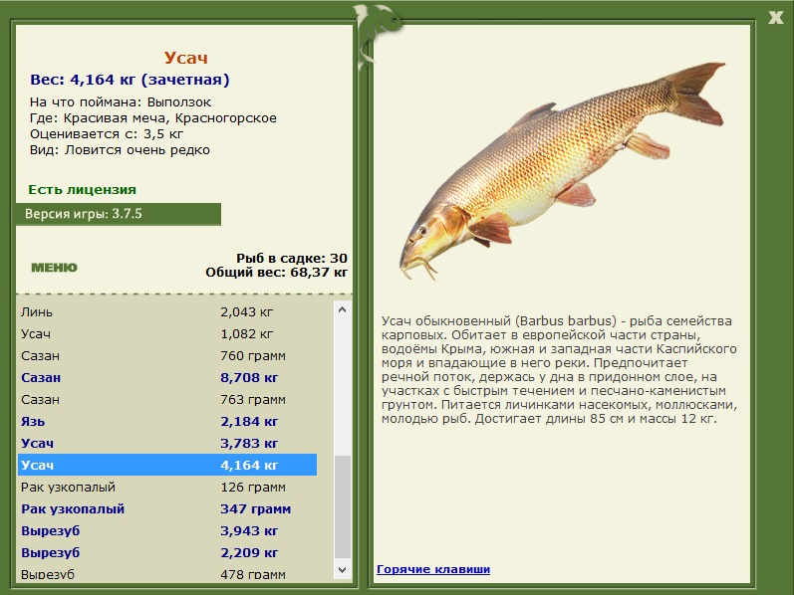Select the Рак узкопалый 126 грамм entry

167,487
